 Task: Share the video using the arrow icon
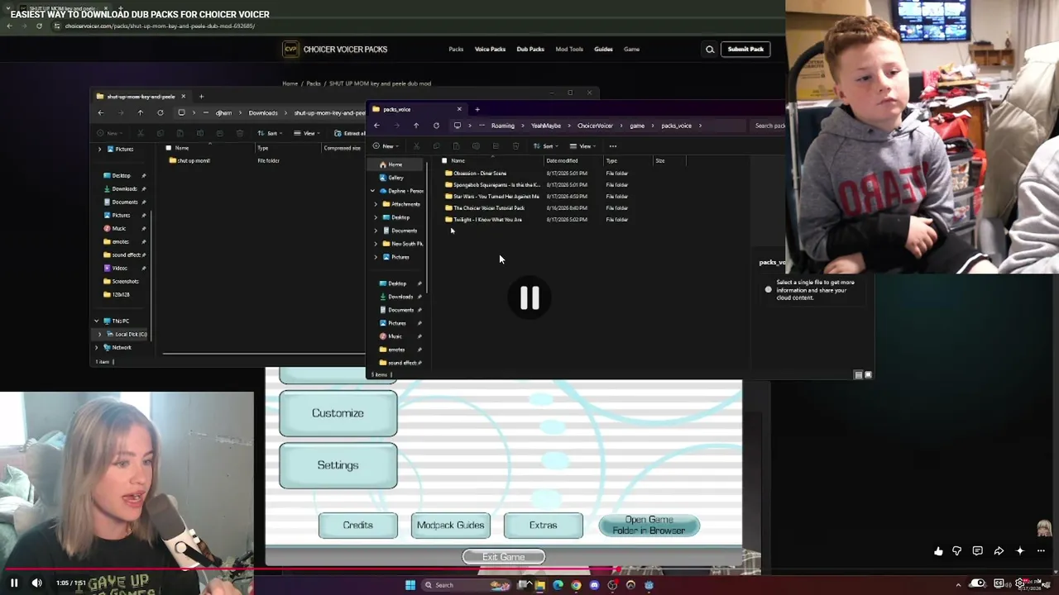click(999, 551)
